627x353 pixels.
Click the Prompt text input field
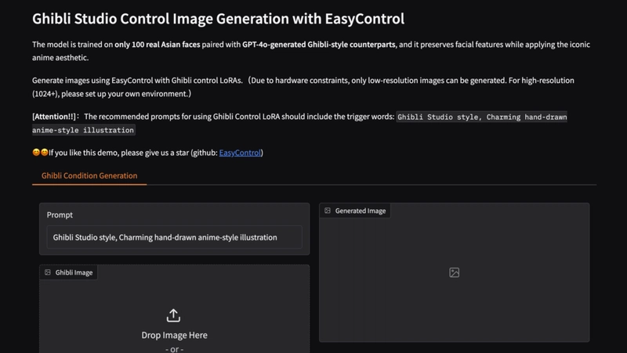coord(174,237)
